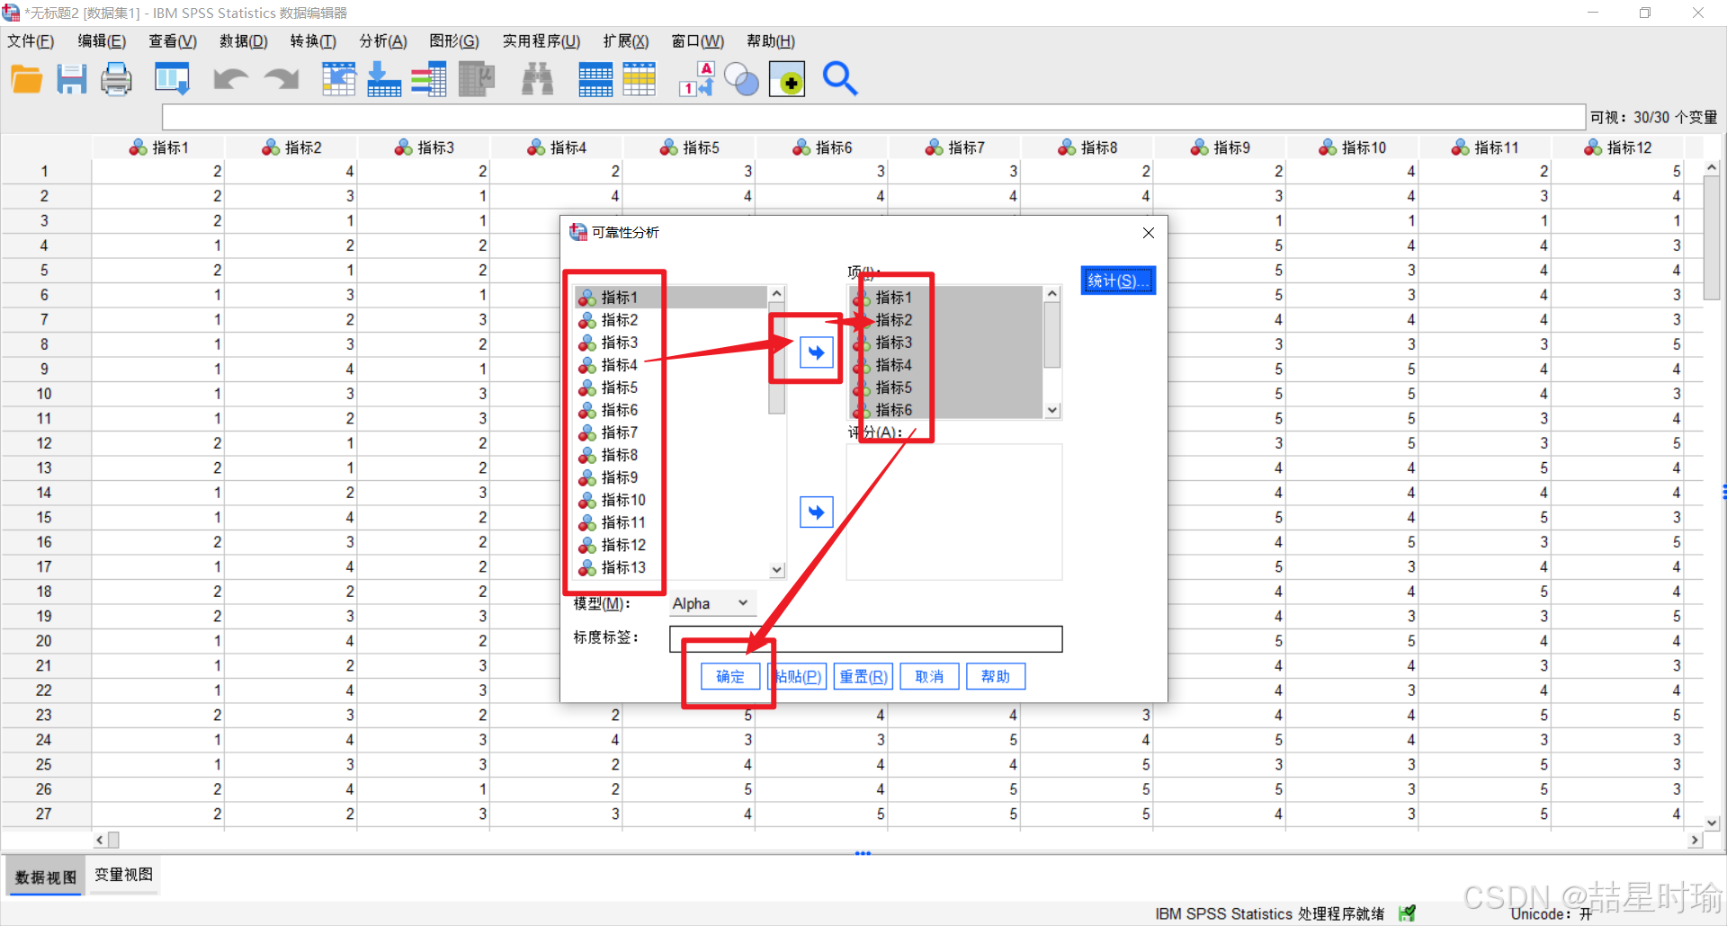
Task: Click the green plus toolbar icon
Action: click(x=787, y=79)
